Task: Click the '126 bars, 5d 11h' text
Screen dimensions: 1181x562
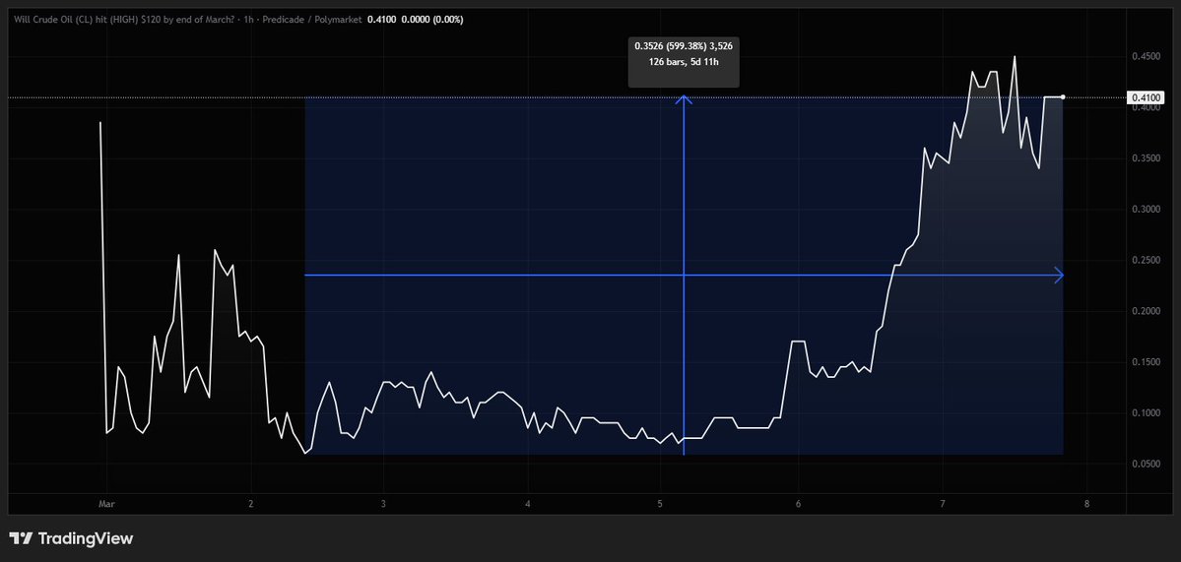Action: 684,61
